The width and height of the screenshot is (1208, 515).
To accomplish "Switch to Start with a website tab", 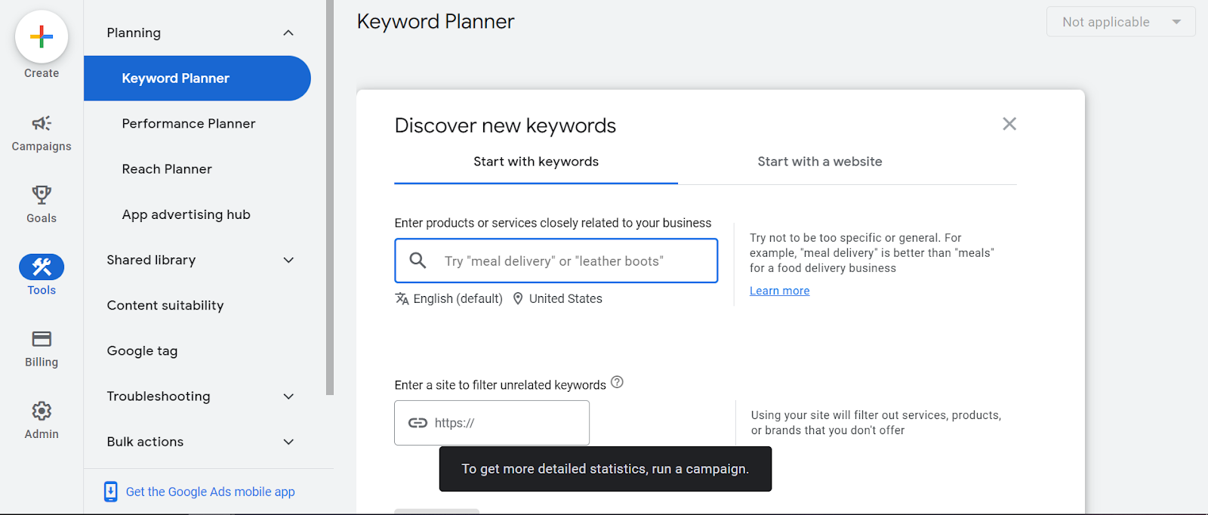I will (x=819, y=162).
